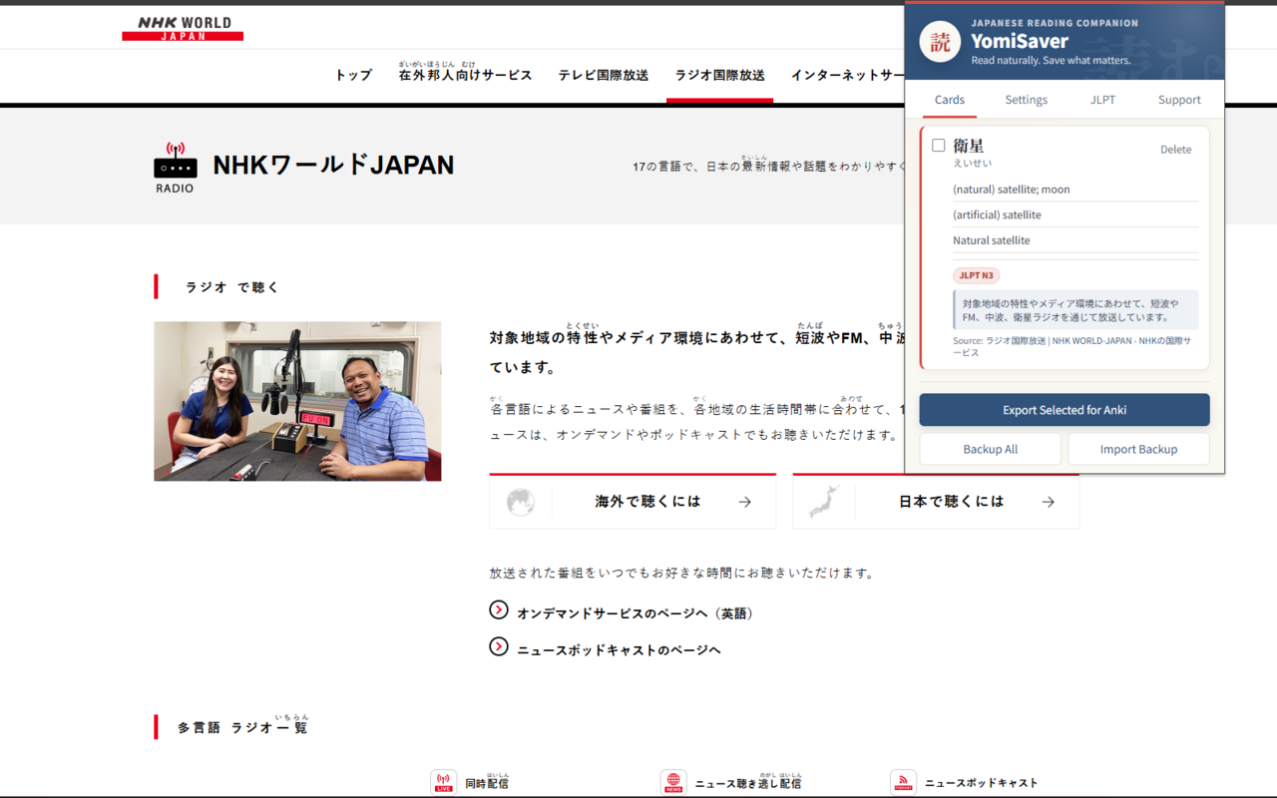Select インターネットサービス menu item
Image resolution: width=1277 pixels, height=798 pixels.
(847, 75)
